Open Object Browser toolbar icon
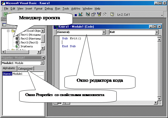 pos(99,14)
